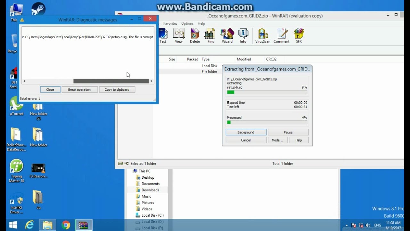Image resolution: width=410 pixels, height=231 pixels.
Task: Select the file is corrupt error message line
Action: (x=87, y=37)
